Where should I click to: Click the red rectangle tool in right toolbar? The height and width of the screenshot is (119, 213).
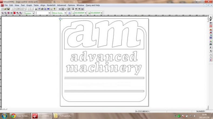(x=211, y=26)
